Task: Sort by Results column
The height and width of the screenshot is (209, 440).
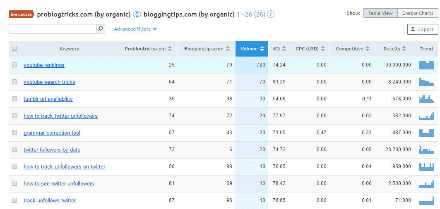Action: point(394,49)
